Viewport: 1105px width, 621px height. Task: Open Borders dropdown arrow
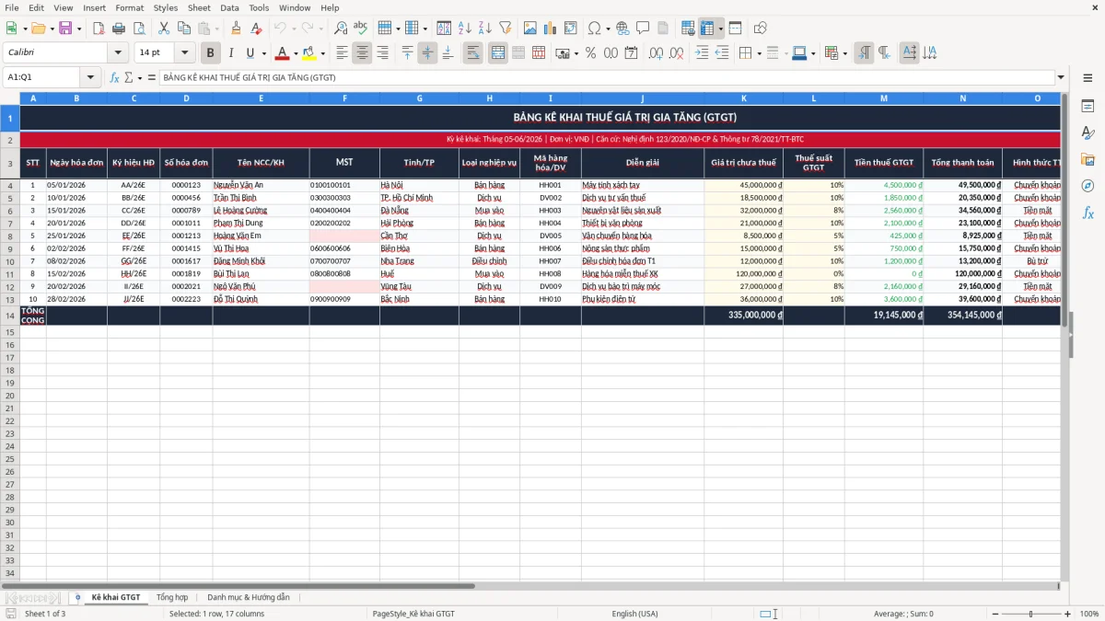coord(759,53)
